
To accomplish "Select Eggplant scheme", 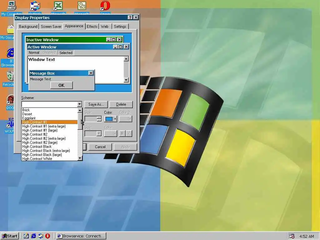I will point(50,118).
